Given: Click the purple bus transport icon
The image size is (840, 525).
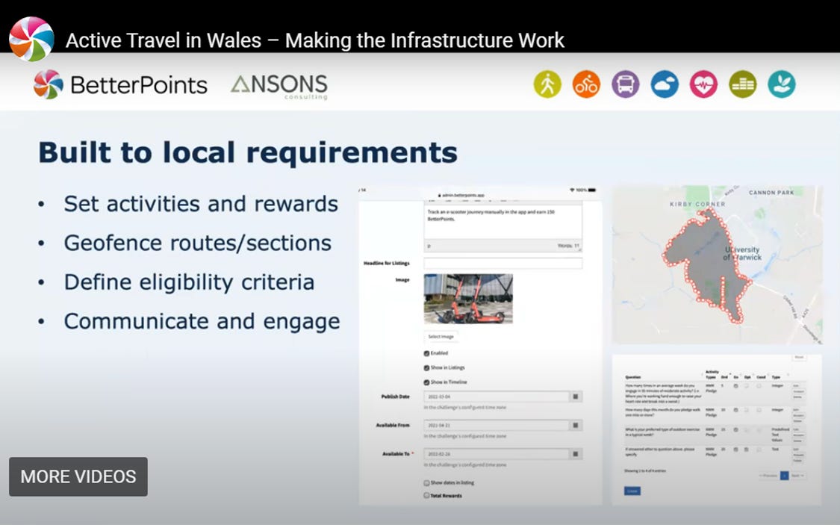Looking at the screenshot, I should [625, 84].
